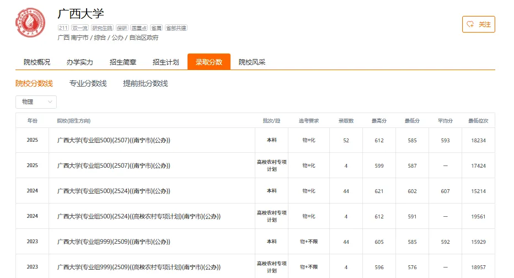Click the 最低位次 column header
Viewport: 514px width, 278px height.
(x=478, y=121)
